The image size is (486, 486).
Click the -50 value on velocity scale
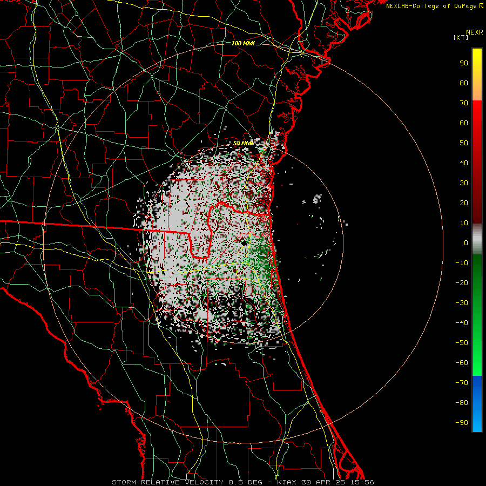pyautogui.click(x=462, y=343)
